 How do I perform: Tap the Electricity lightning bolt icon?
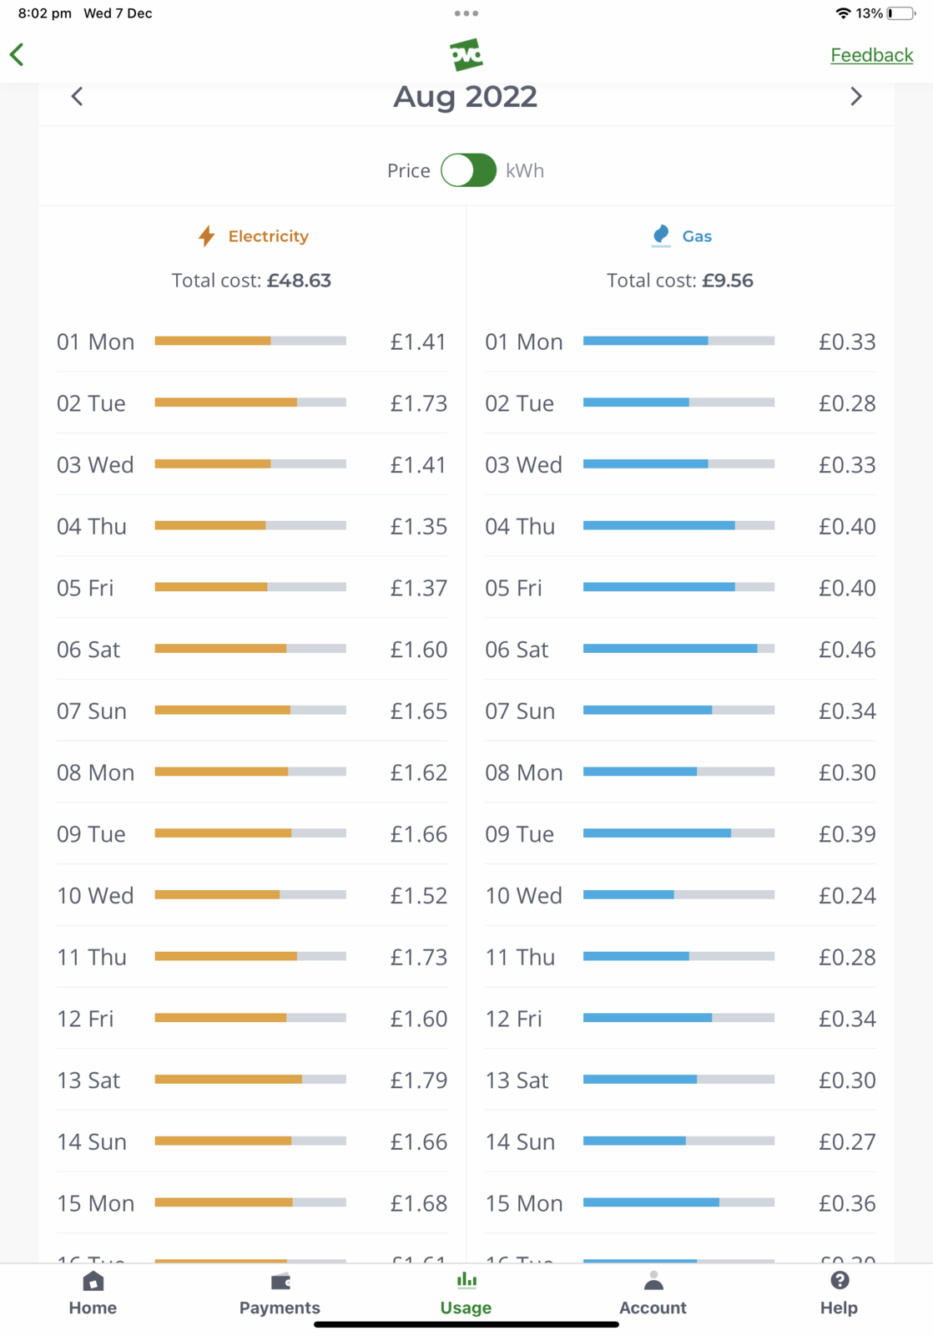pyautogui.click(x=207, y=236)
